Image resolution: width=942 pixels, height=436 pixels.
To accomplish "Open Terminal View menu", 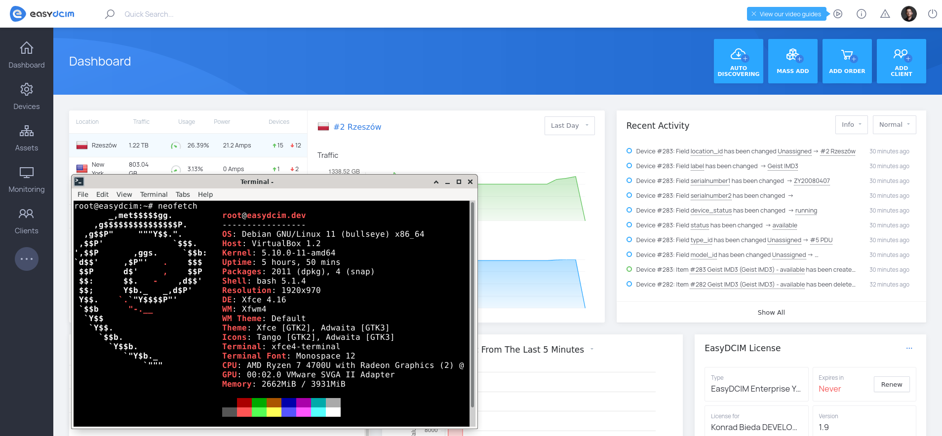I will point(124,194).
